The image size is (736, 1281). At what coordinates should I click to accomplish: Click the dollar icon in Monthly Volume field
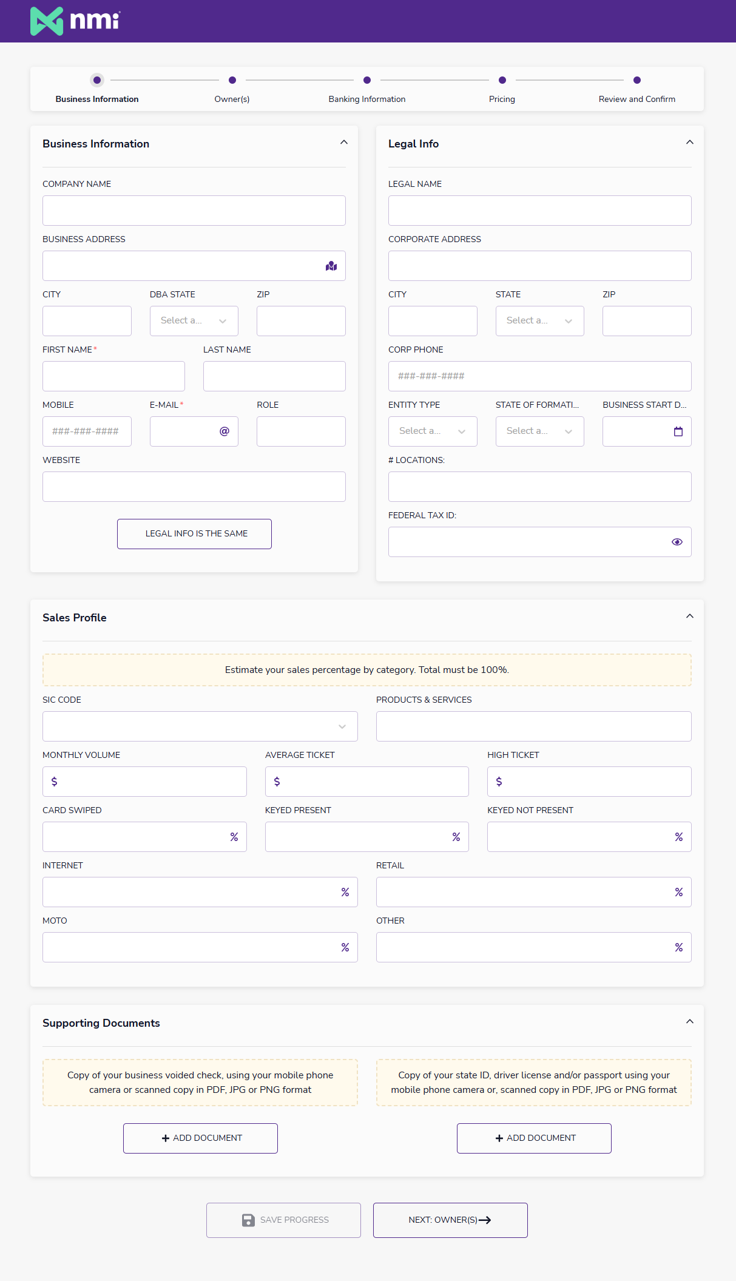pos(55,782)
